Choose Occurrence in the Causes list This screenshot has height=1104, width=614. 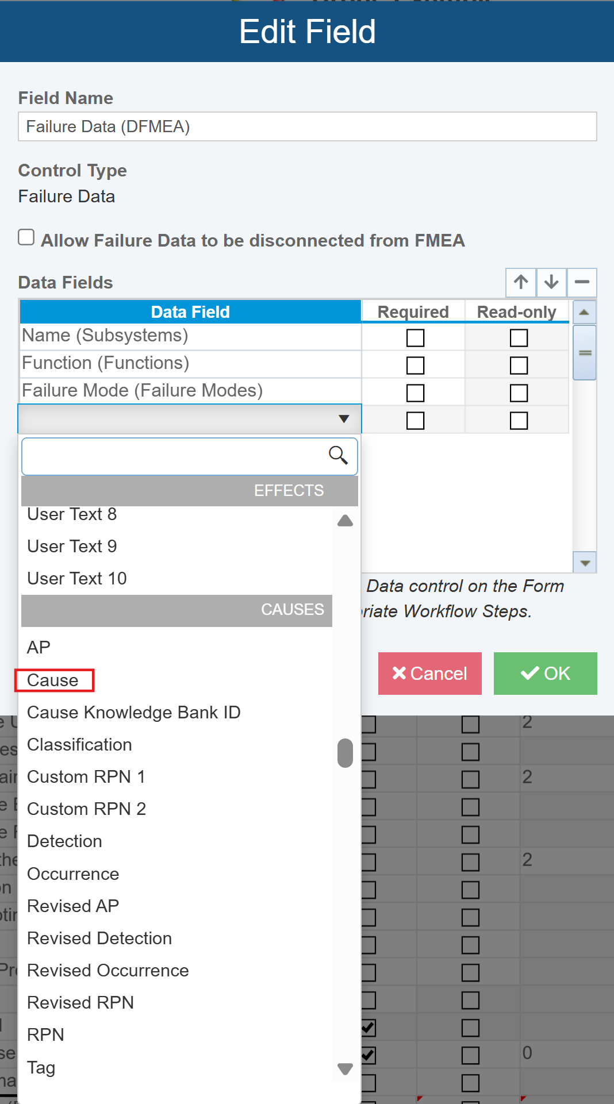coord(73,874)
